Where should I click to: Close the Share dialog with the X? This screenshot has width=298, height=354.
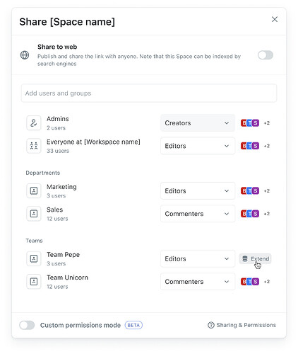(275, 19)
